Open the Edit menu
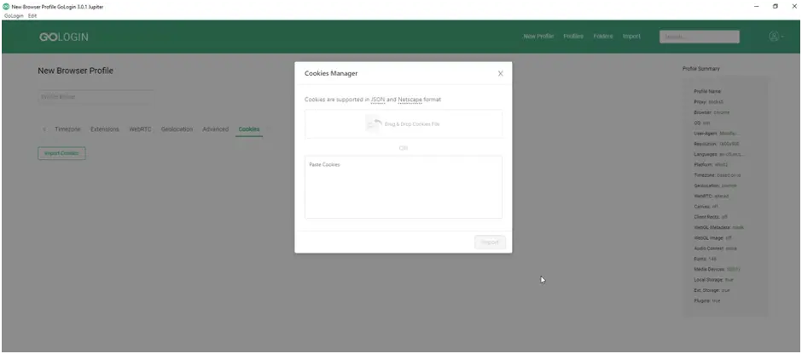802x354 pixels. click(x=32, y=16)
